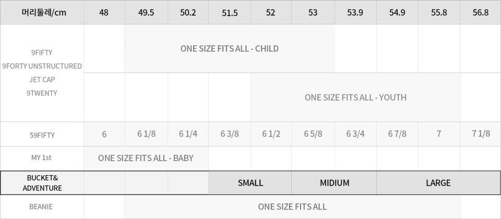Viewport: 501px width, 219px height.
Task: Click ONE SIZE FITS ALL - CHILD cell
Action: tap(230, 48)
